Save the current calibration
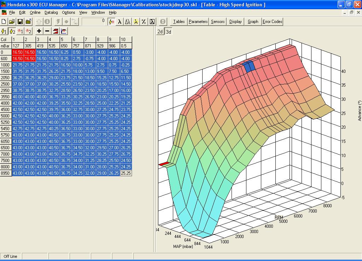The width and height of the screenshot is (362, 261). pos(20,22)
